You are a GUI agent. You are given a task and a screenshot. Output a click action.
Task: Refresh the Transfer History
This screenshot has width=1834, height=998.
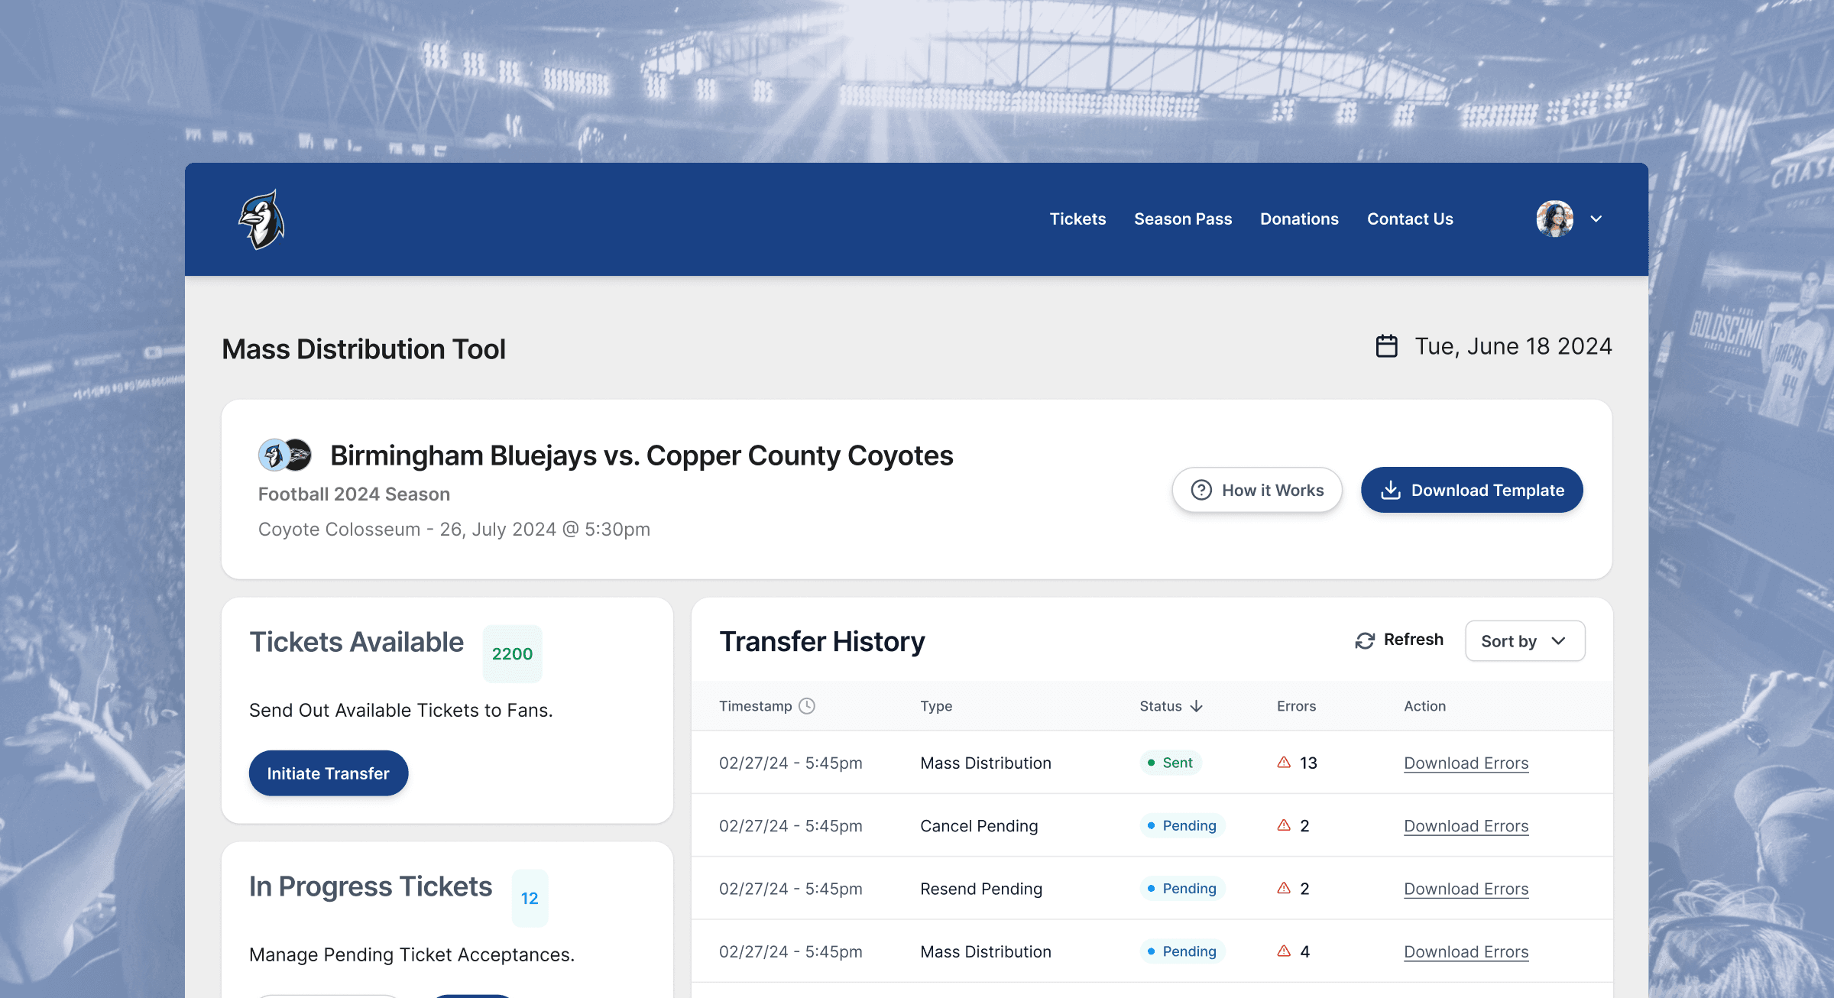1399,640
